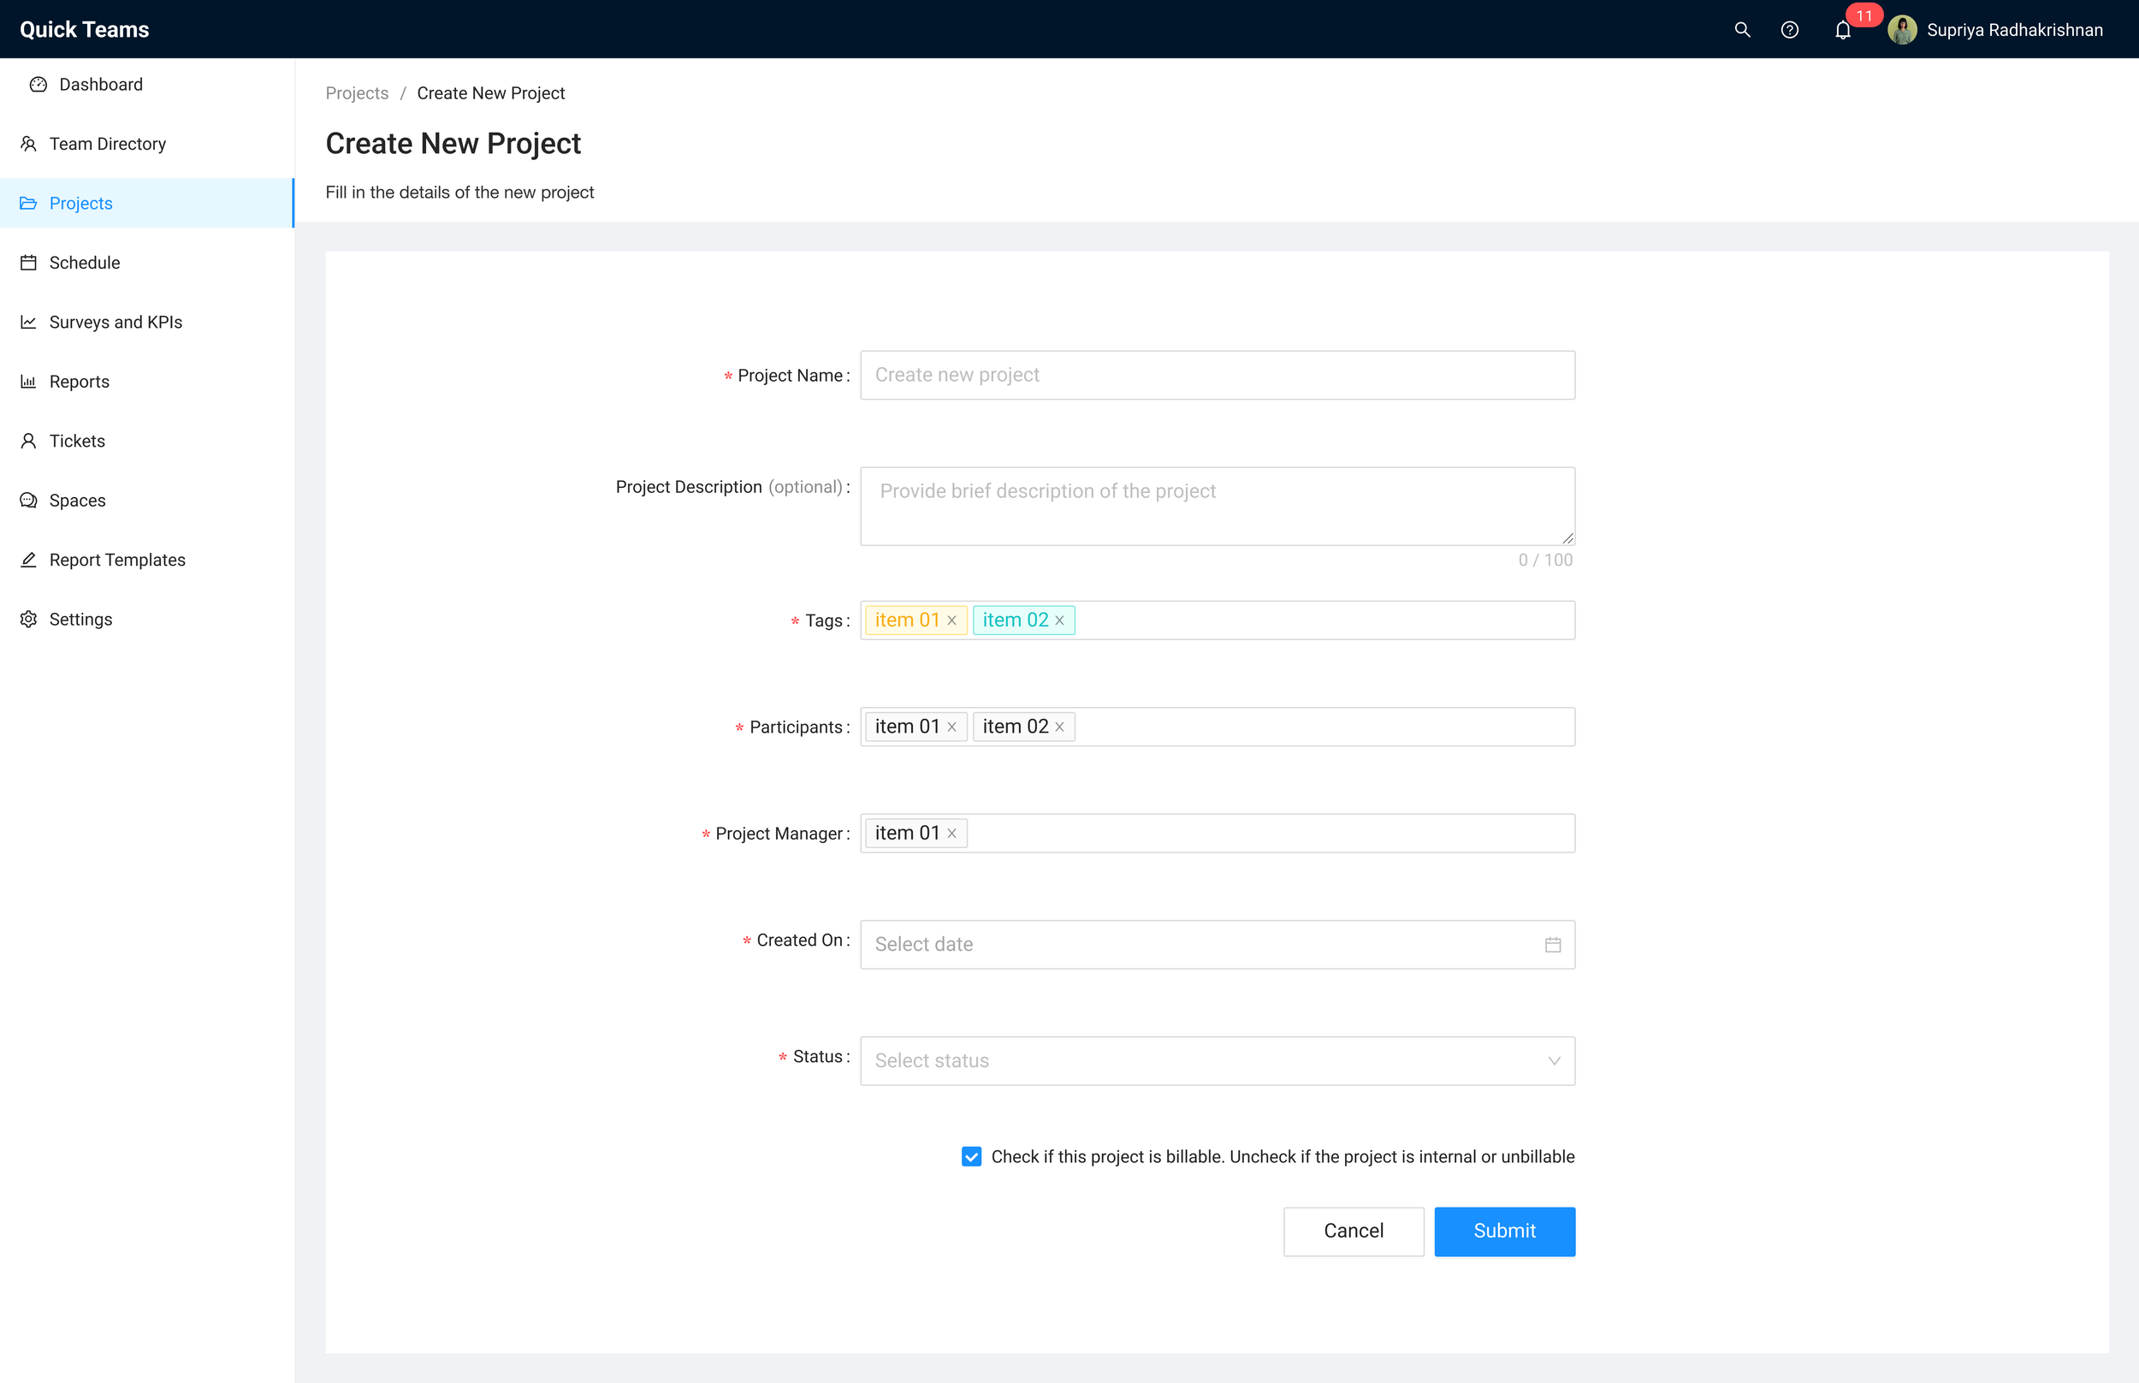Remove item 01 from Project Manager
The image size is (2139, 1383).
click(x=951, y=834)
